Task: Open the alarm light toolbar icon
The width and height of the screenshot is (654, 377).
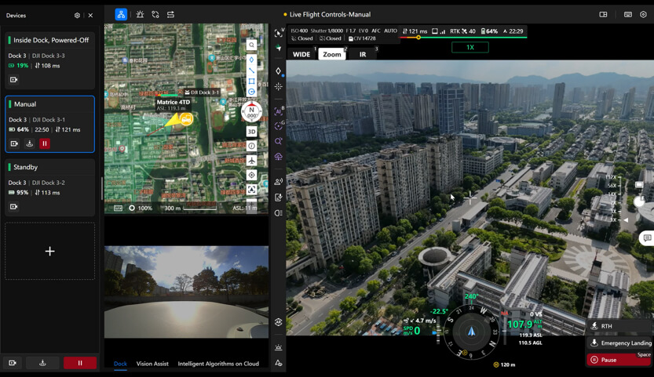Action: click(140, 15)
